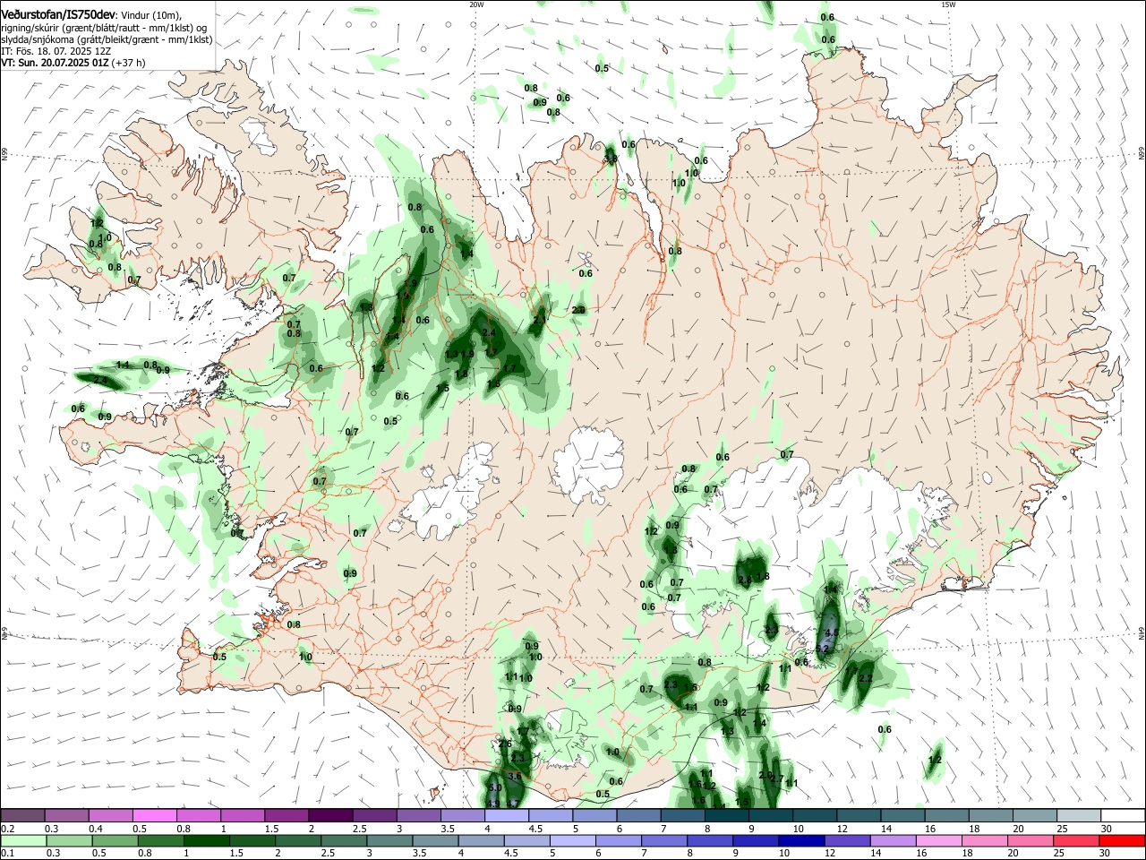Viewport: 1146px width, 860px height.
Task: Pick the bright red swatch after lower 30
Action: (x=1124, y=840)
